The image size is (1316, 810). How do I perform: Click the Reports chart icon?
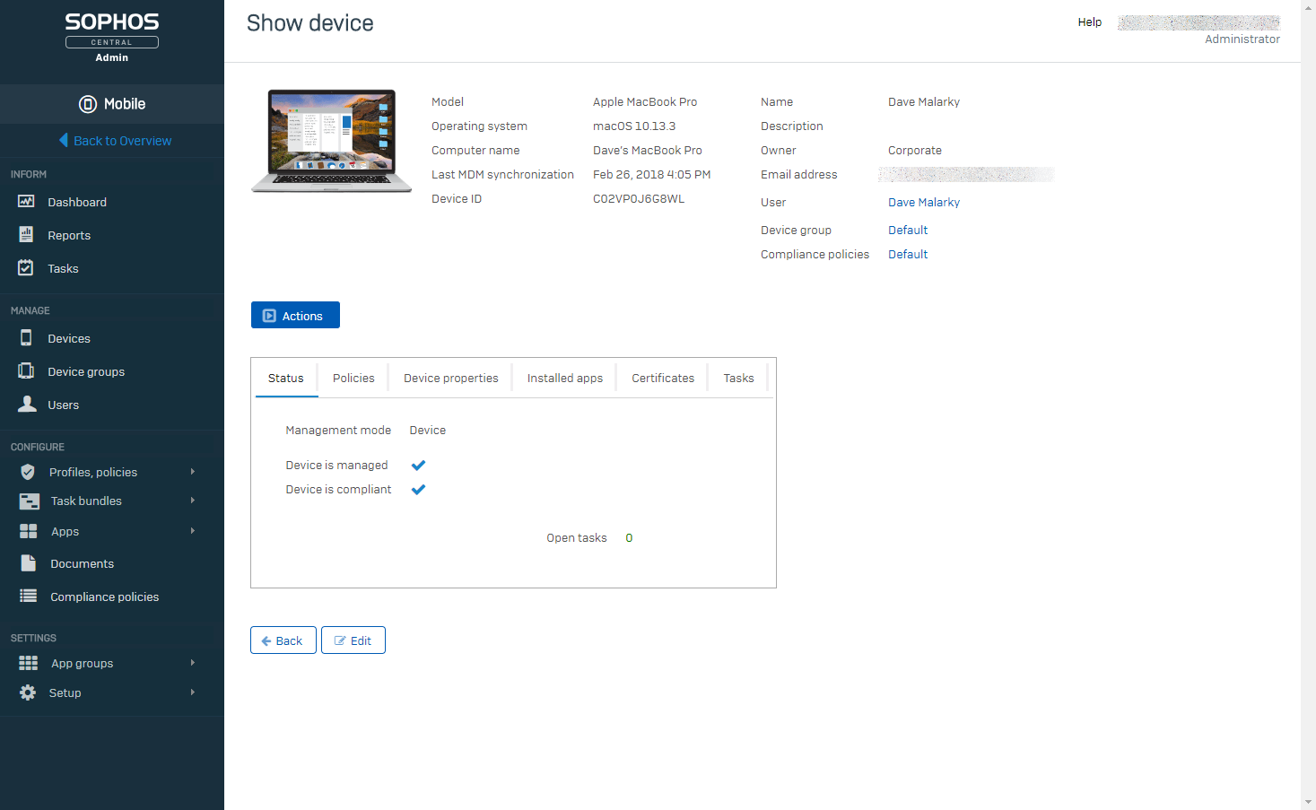[26, 235]
